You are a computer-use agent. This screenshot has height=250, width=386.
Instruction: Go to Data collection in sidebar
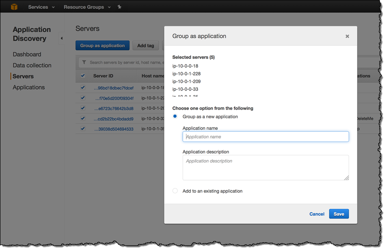point(32,65)
